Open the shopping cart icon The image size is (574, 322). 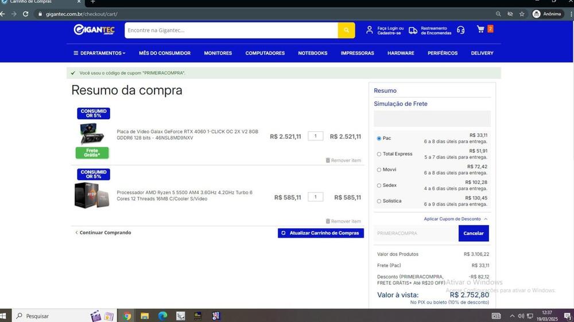pyautogui.click(x=480, y=29)
